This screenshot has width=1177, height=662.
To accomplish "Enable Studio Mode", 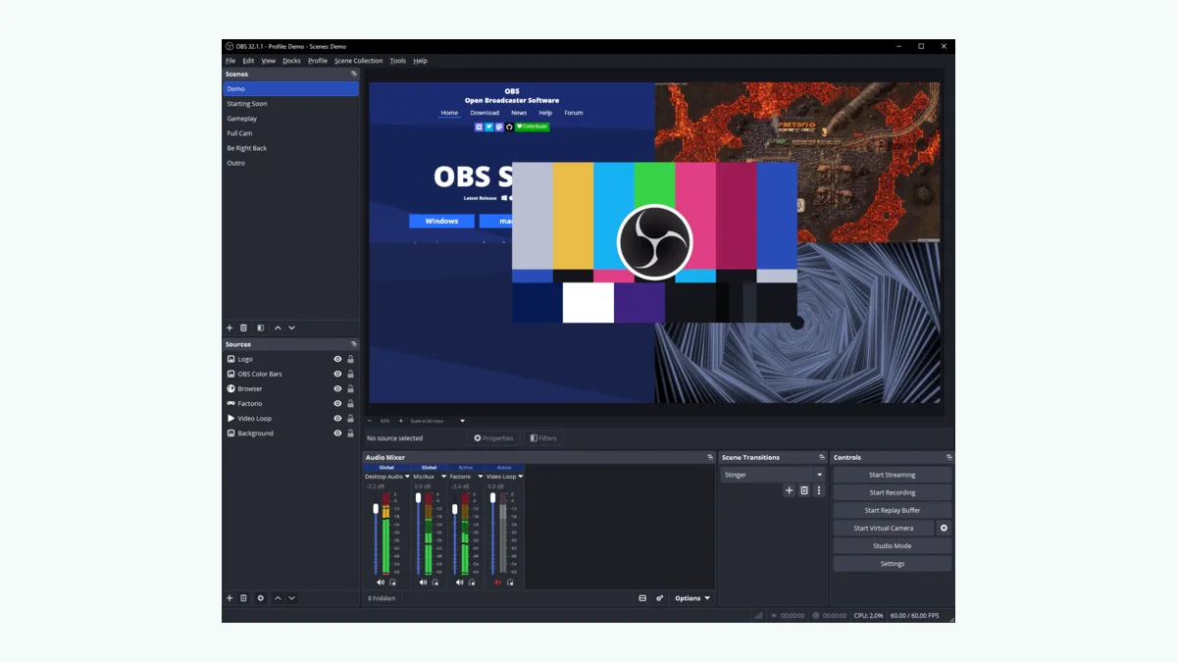I will (x=892, y=545).
